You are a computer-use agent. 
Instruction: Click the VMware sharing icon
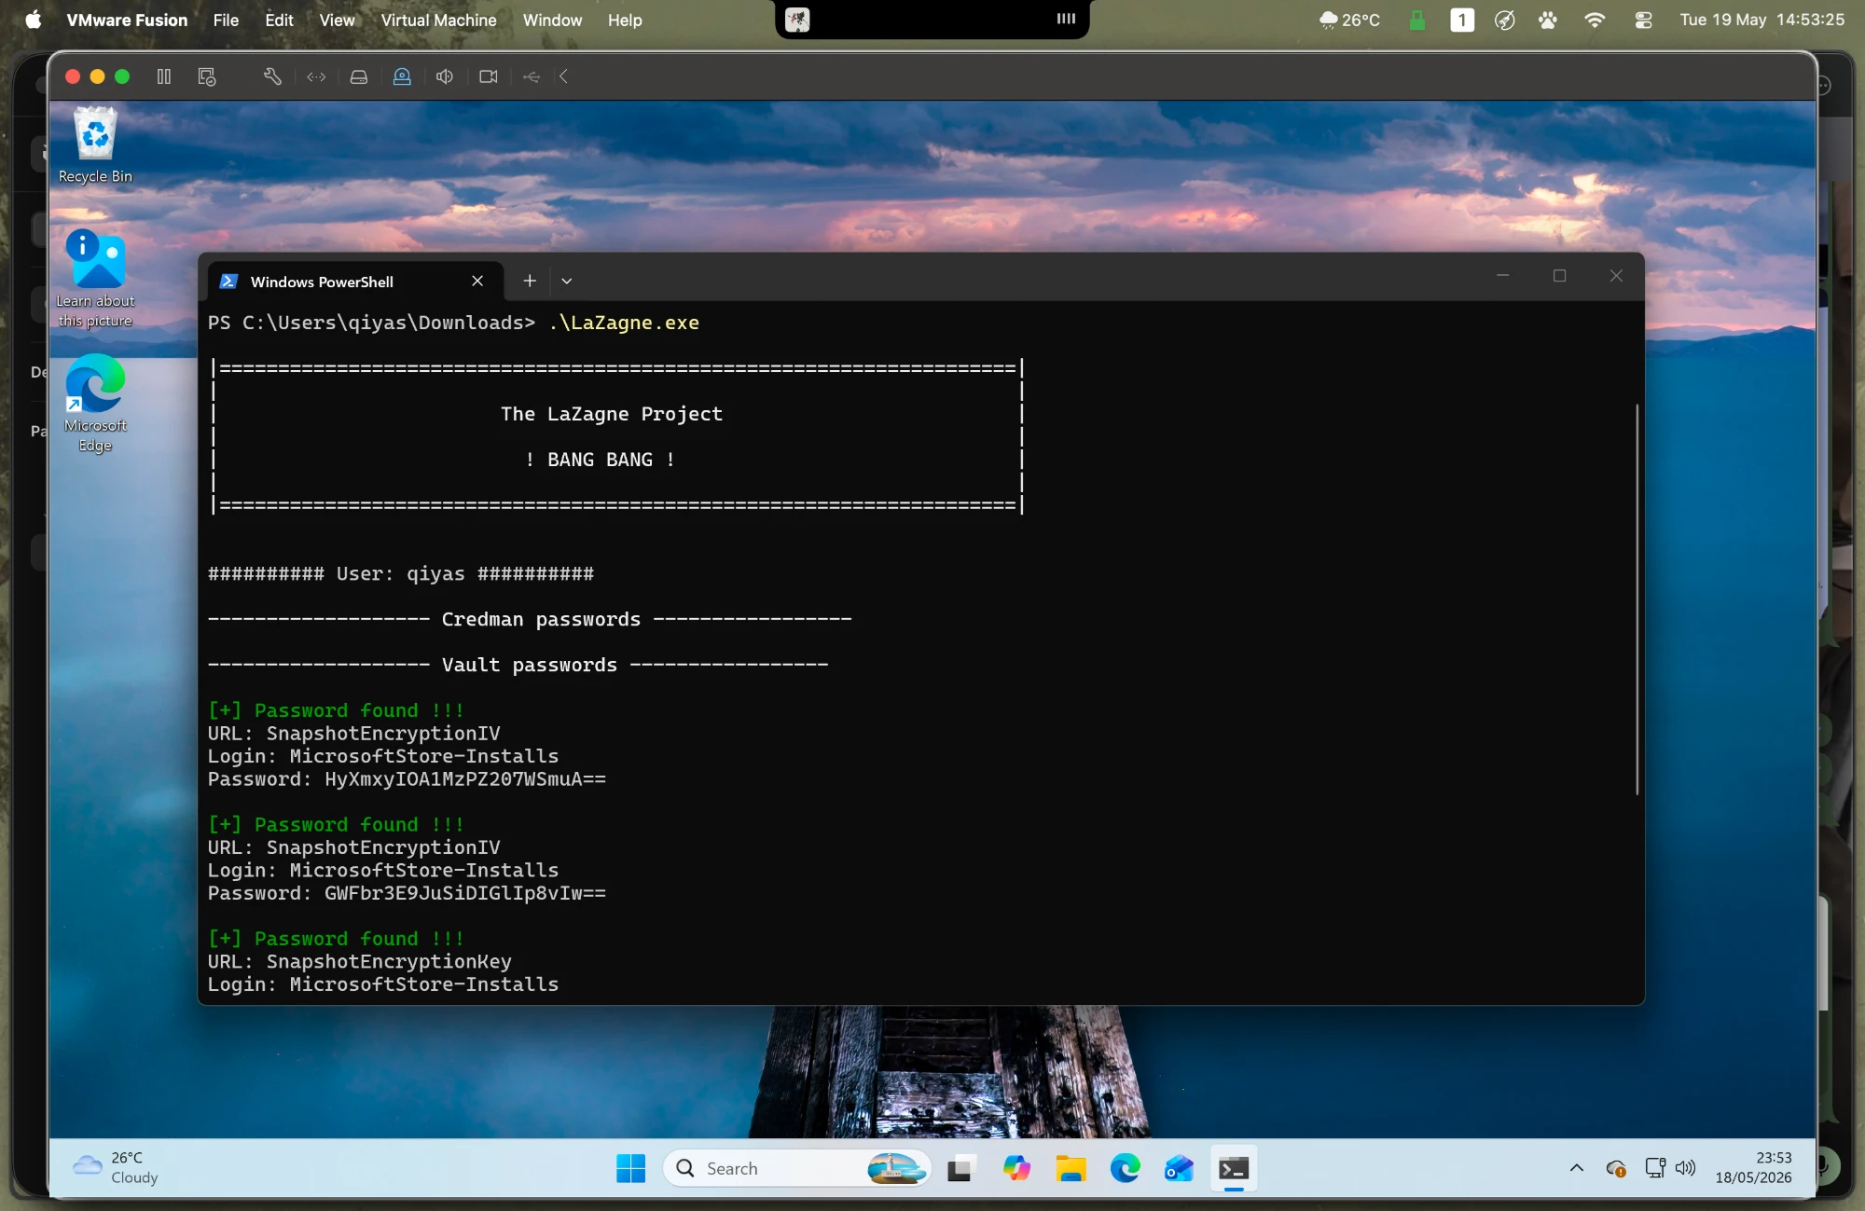coord(532,76)
